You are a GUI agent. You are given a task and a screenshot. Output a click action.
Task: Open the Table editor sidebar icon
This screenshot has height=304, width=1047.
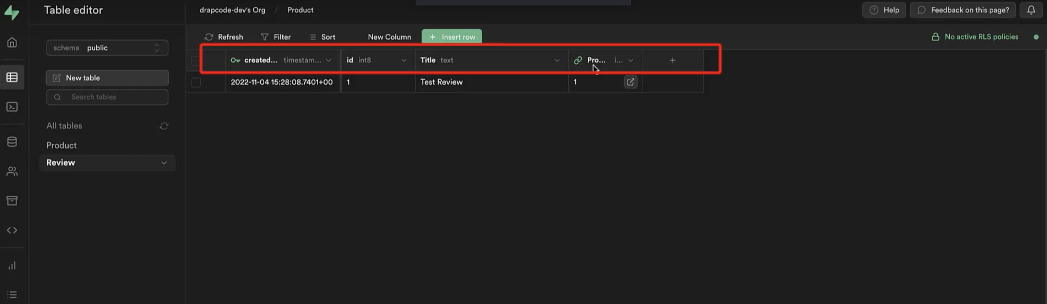[12, 77]
